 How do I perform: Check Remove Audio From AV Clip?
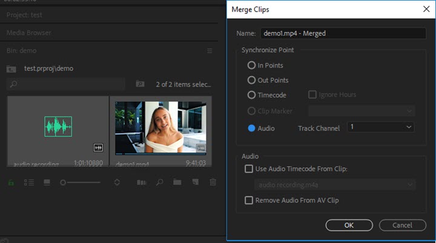point(249,201)
